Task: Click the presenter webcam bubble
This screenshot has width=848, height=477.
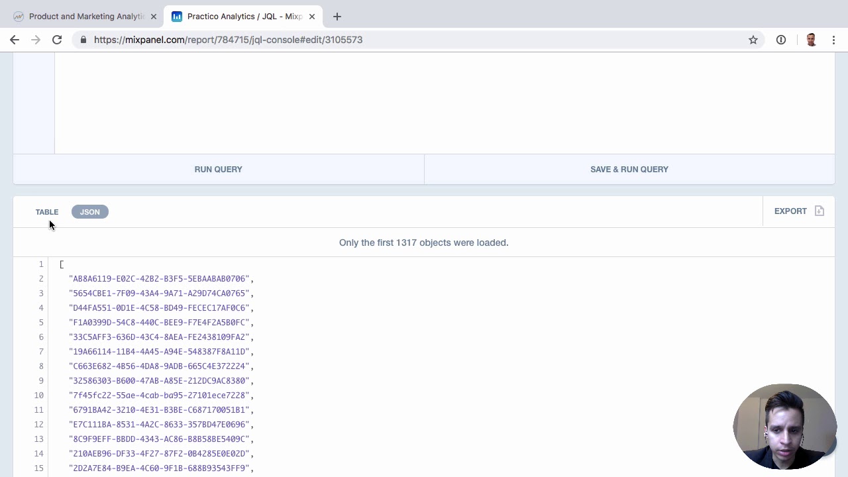Action: pyautogui.click(x=785, y=427)
